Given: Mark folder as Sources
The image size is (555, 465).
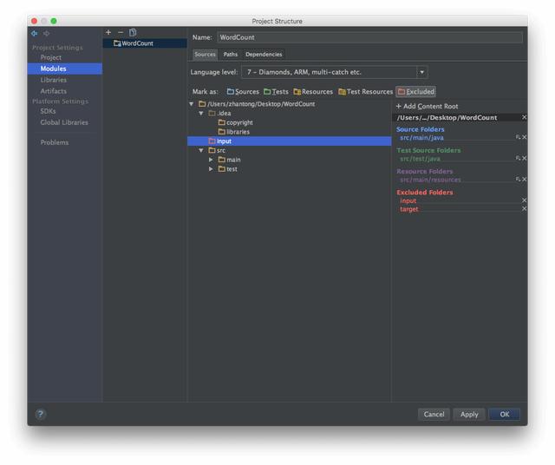Looking at the screenshot, I should tap(243, 92).
